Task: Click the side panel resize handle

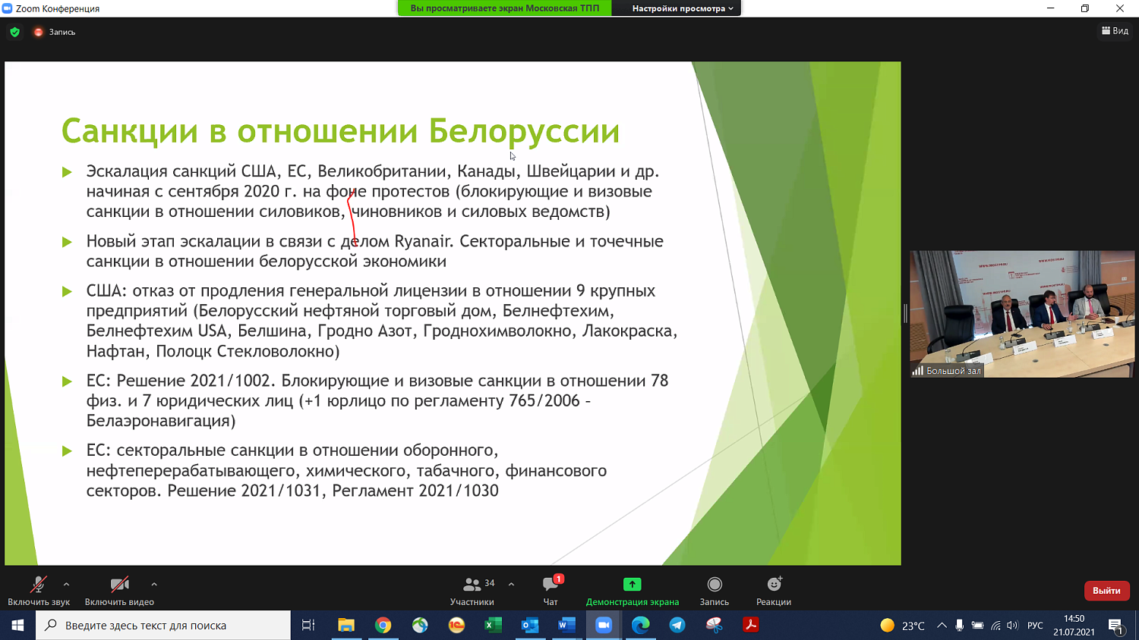Action: click(905, 313)
